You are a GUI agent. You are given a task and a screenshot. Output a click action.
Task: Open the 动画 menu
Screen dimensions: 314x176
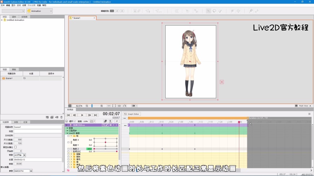point(24,5)
